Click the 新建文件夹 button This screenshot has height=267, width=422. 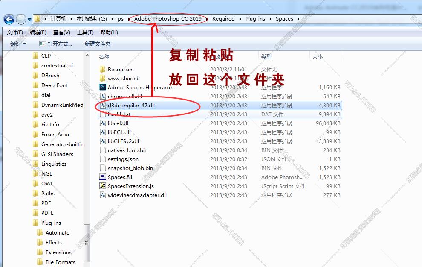click(98, 44)
